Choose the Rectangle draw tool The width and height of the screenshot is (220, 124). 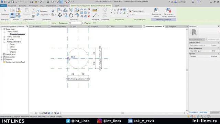115,10
